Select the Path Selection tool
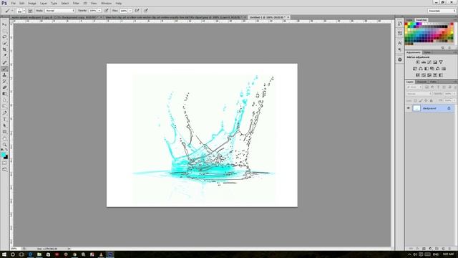The height and width of the screenshot is (258, 458). point(4,125)
